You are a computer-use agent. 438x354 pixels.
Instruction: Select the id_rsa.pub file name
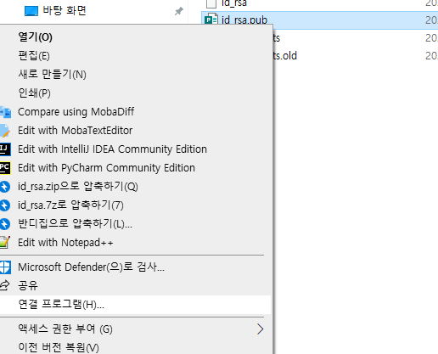(x=244, y=20)
